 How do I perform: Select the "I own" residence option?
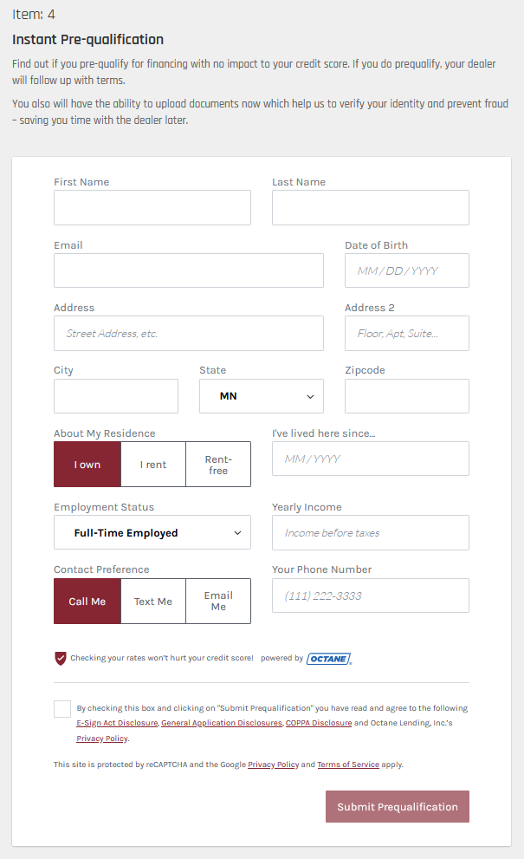point(87,465)
